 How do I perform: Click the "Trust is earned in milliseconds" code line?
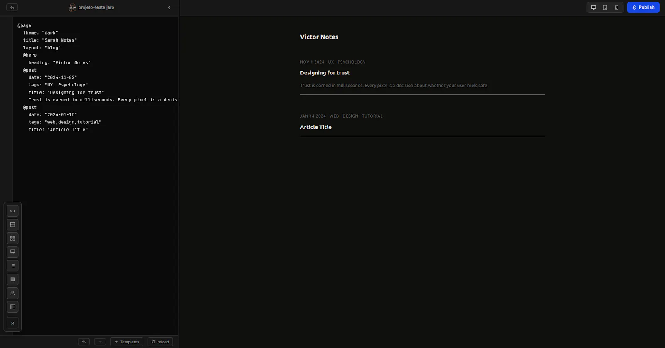[103, 100]
